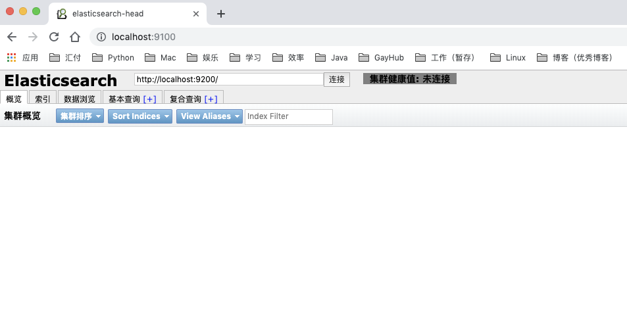Close the elasticsearch-head tab
Image resolution: width=627 pixels, height=336 pixels.
coord(196,14)
